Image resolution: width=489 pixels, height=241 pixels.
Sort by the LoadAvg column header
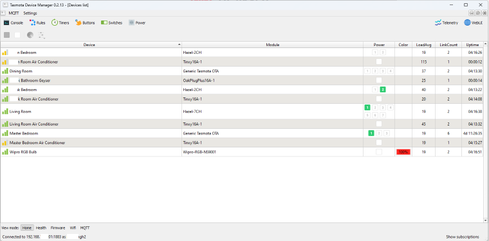pos(423,45)
